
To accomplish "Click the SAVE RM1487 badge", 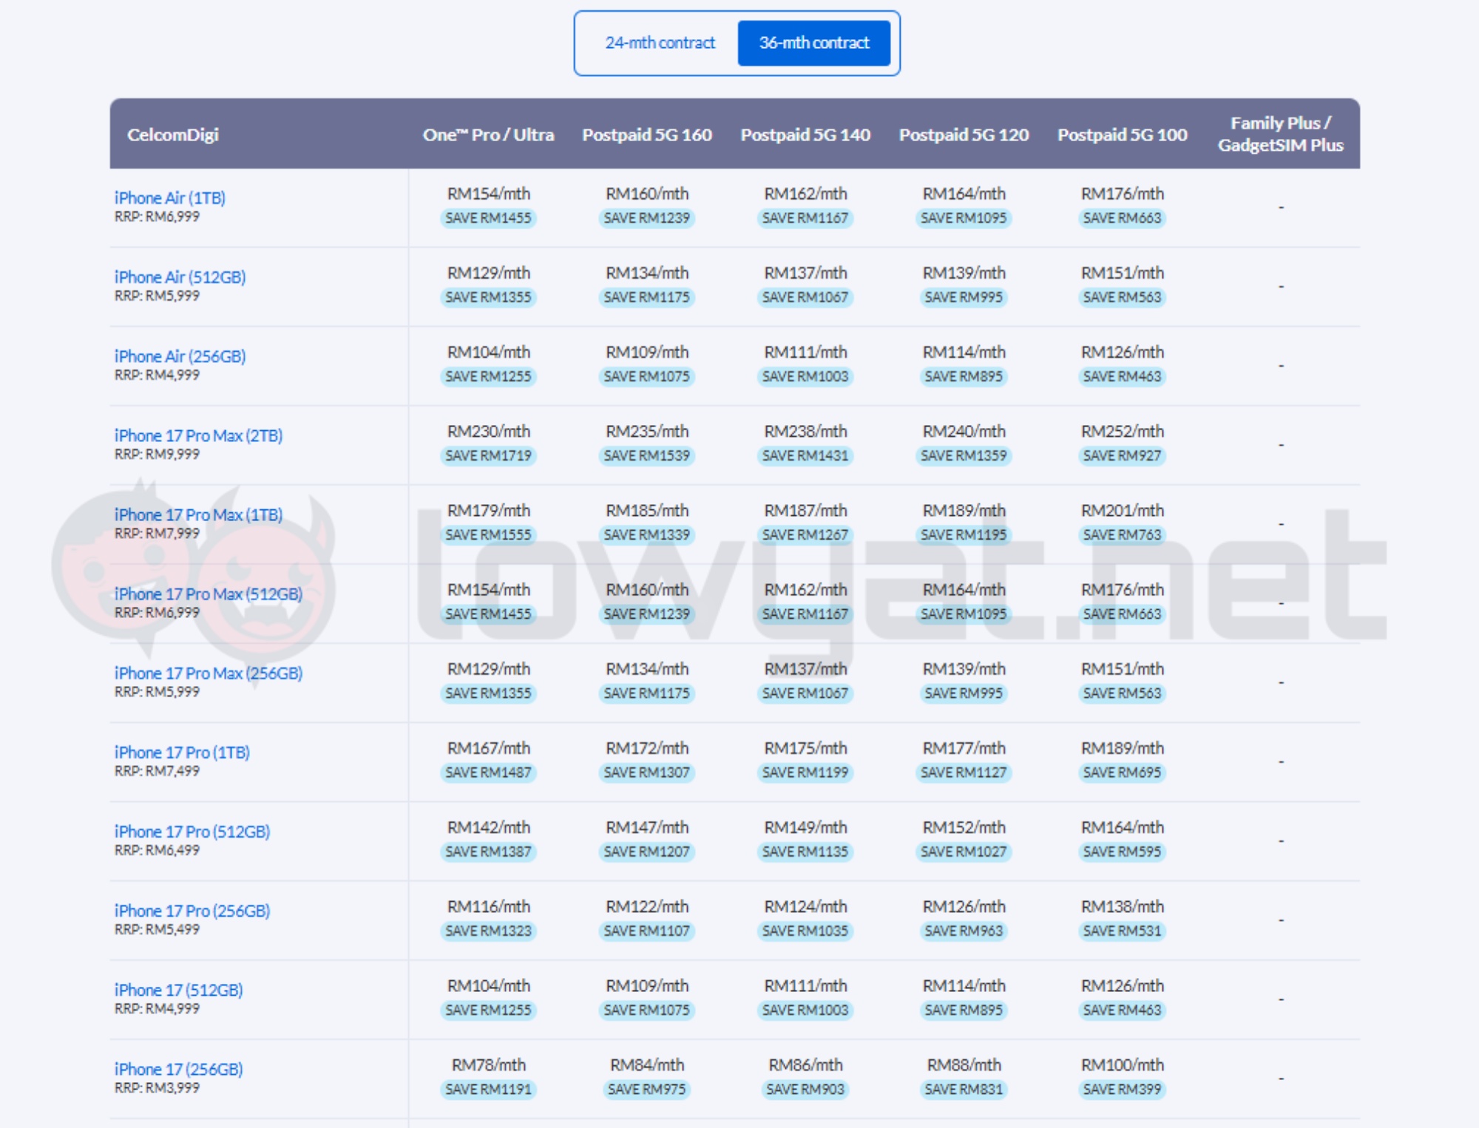I will point(488,772).
